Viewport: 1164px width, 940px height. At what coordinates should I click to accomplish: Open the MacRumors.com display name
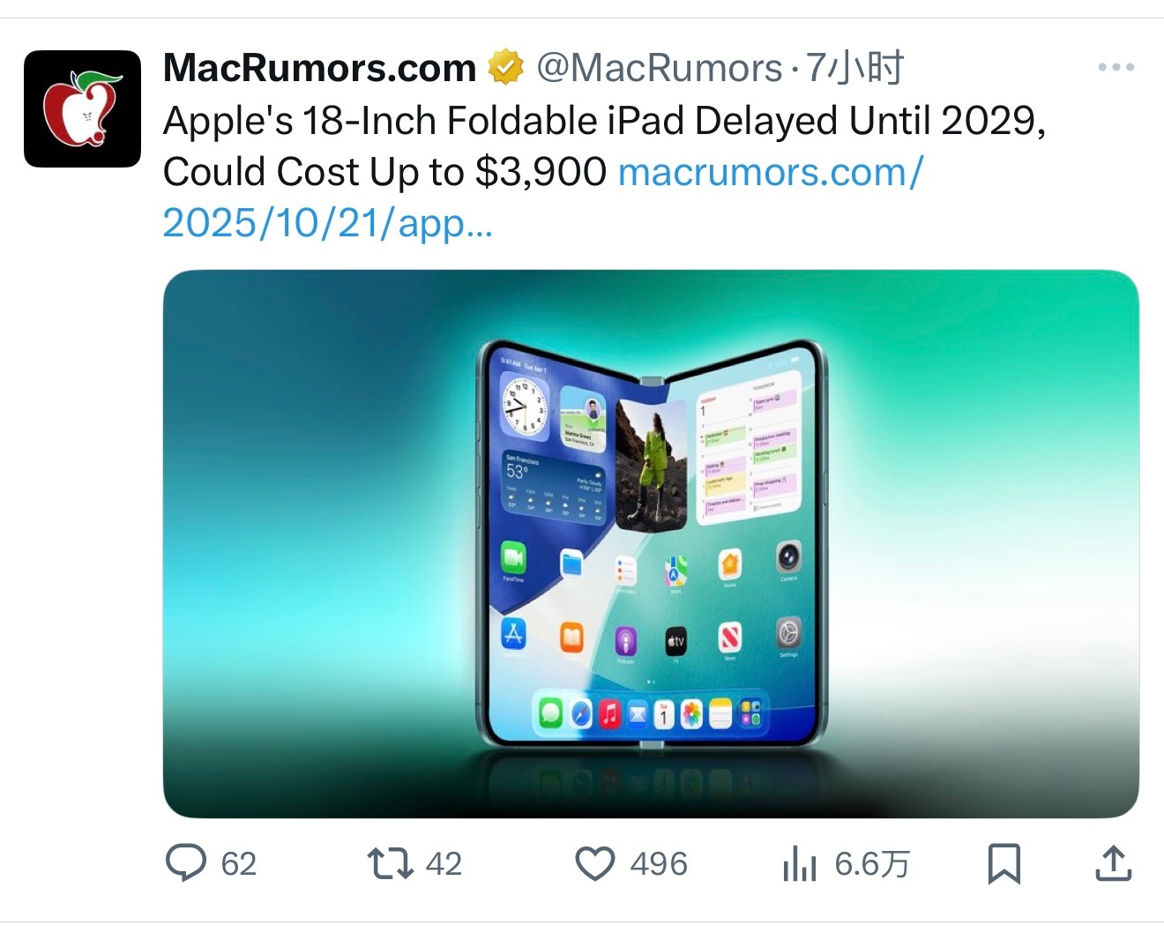tap(319, 68)
